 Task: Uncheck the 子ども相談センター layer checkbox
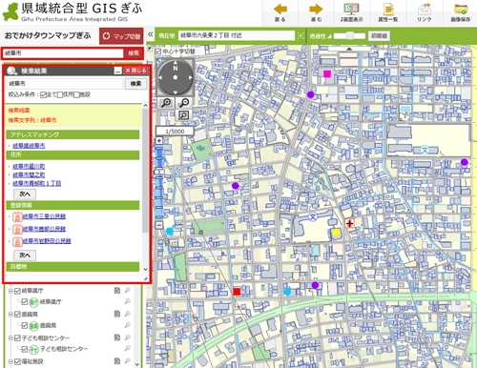(x=17, y=338)
